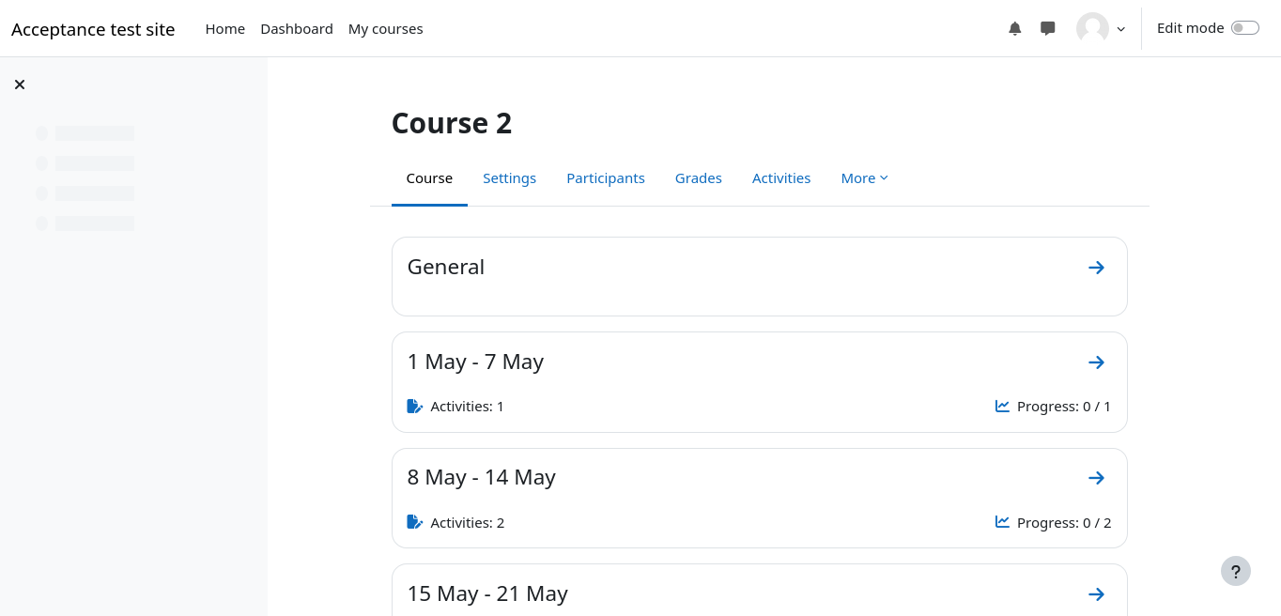
Task: Expand the user menu chevron
Action: (1120, 29)
